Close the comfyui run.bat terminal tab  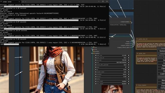pos(19,2)
